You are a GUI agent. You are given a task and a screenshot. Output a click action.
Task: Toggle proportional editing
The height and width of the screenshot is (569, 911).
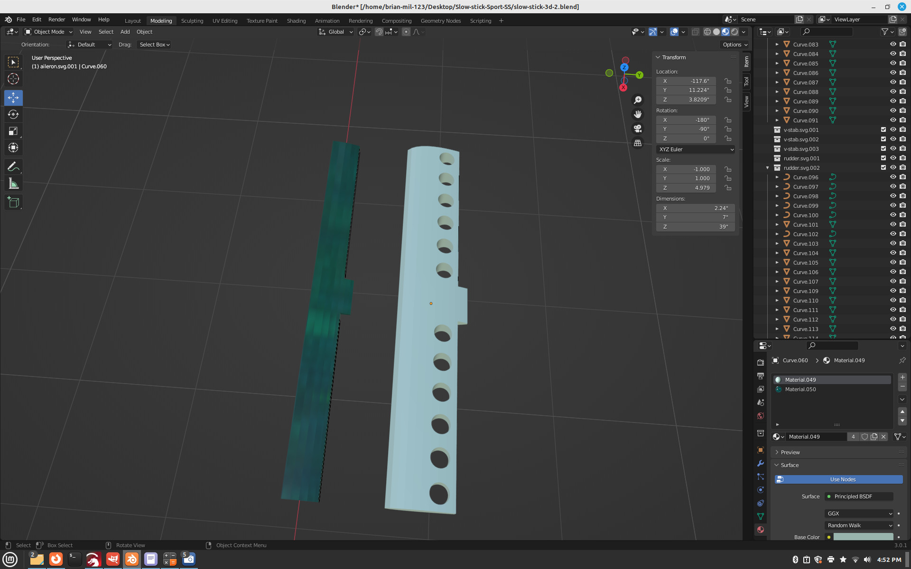tap(406, 32)
